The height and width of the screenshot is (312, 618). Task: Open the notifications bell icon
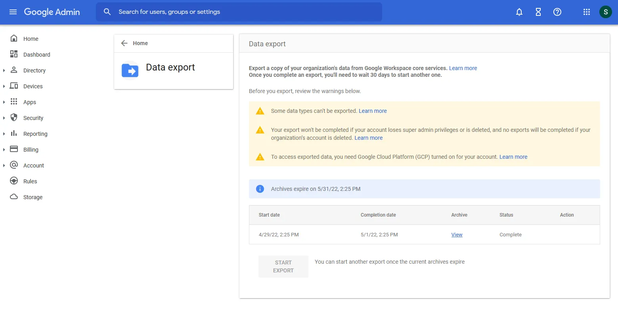pyautogui.click(x=519, y=12)
